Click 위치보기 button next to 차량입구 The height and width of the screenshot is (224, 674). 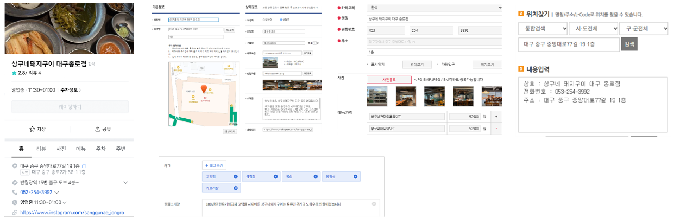click(487, 64)
